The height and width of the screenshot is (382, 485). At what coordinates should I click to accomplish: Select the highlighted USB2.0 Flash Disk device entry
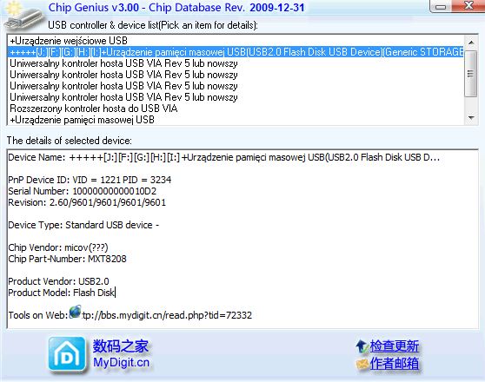[236, 52]
